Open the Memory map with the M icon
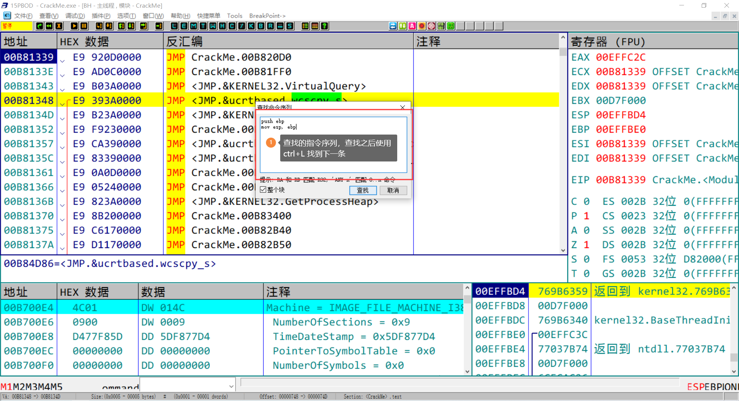739x401 pixels. 194,26
